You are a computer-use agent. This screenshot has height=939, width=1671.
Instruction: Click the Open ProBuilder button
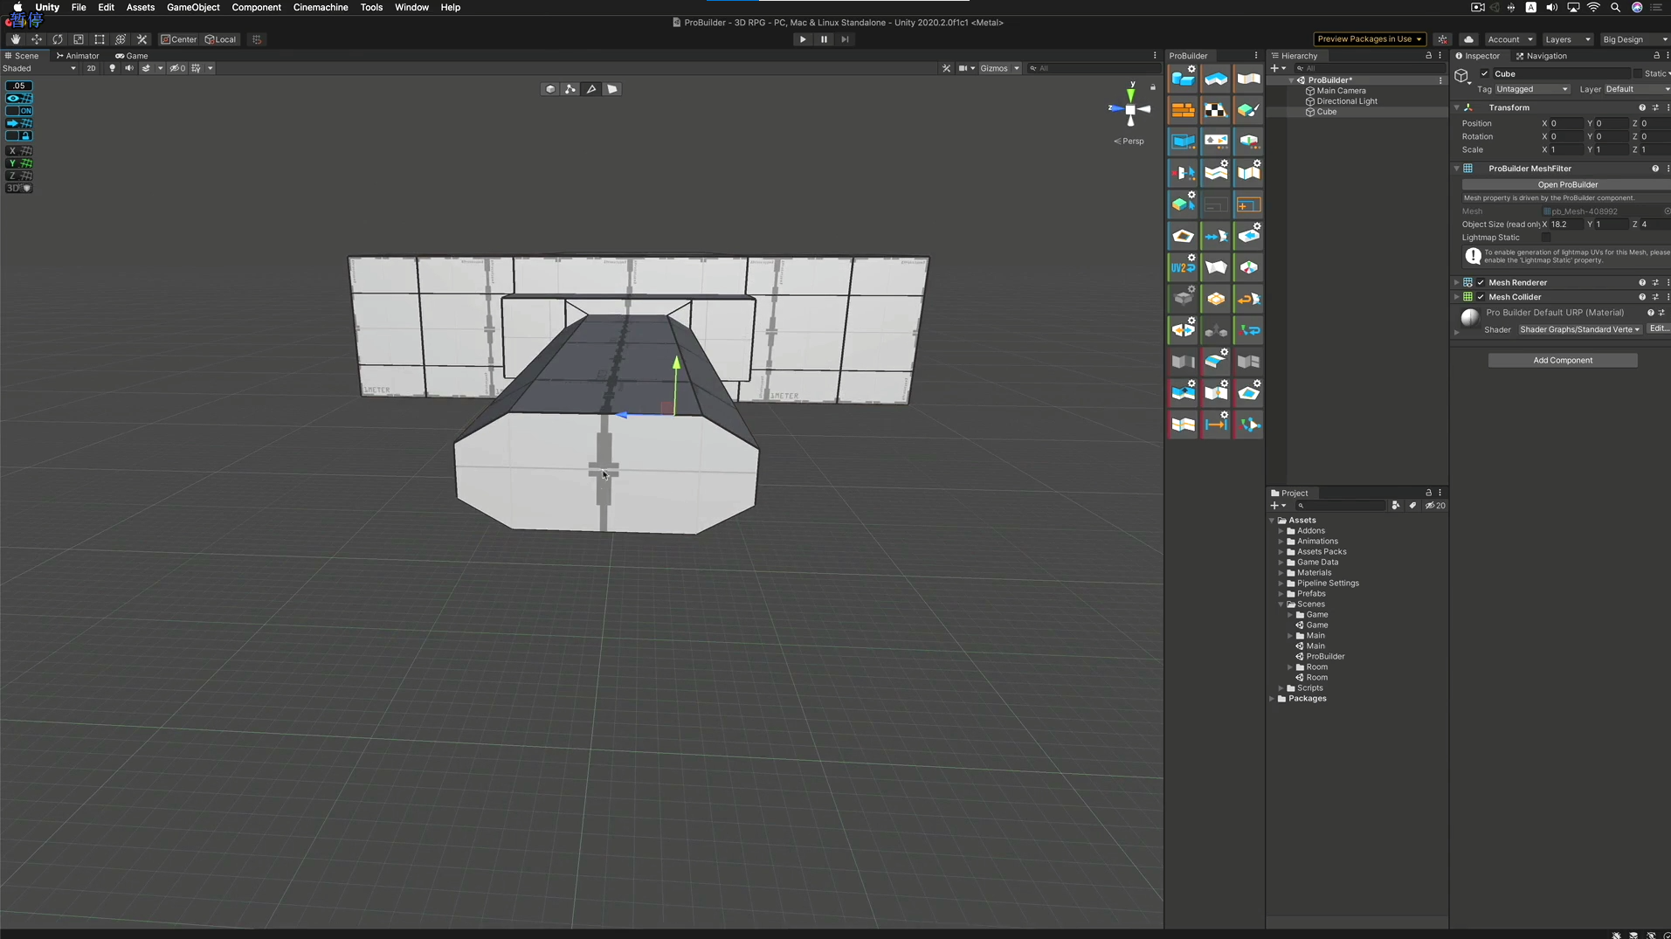pyautogui.click(x=1567, y=184)
